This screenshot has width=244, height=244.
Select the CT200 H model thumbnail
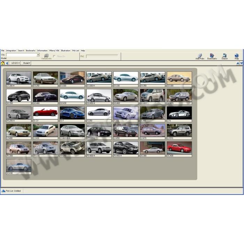(x=19, y=79)
